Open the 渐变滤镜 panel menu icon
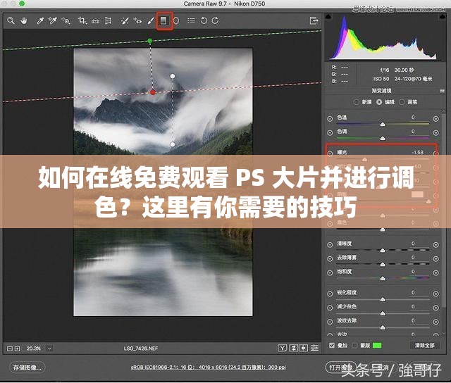The height and width of the screenshot is (383, 451). click(x=442, y=91)
